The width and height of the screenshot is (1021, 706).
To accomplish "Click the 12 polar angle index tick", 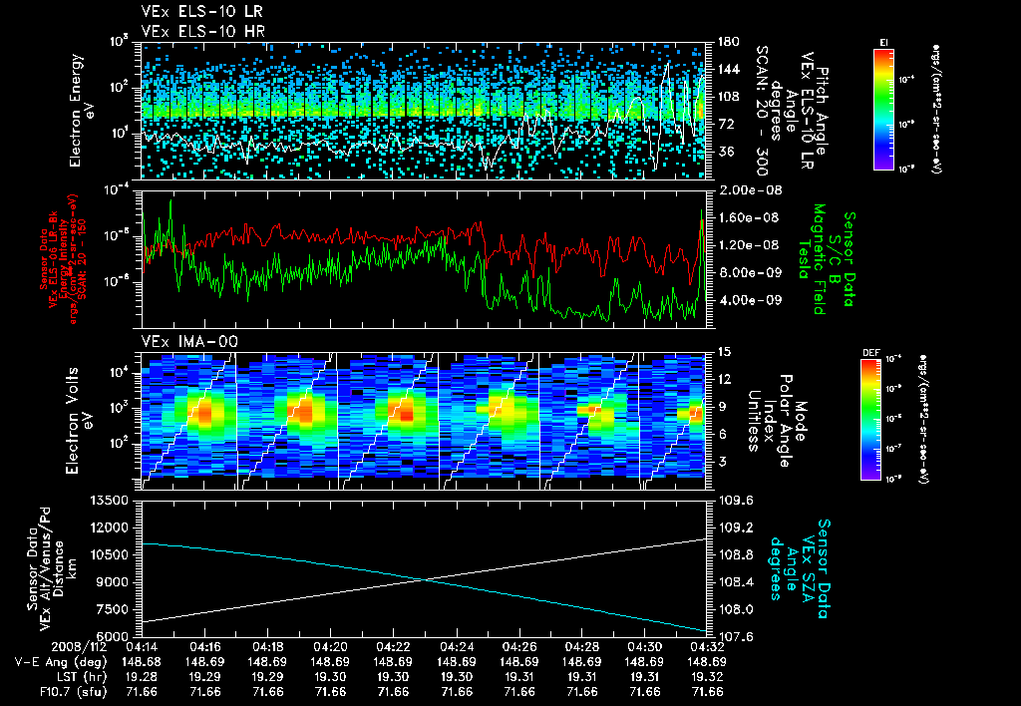I will tap(726, 379).
